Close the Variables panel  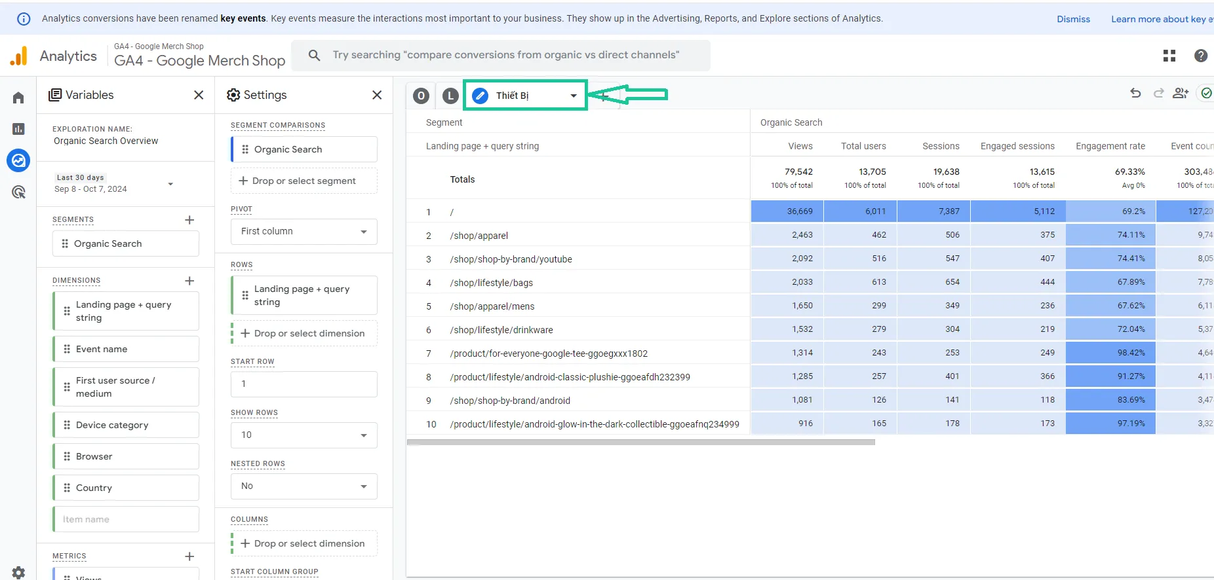[x=199, y=95]
